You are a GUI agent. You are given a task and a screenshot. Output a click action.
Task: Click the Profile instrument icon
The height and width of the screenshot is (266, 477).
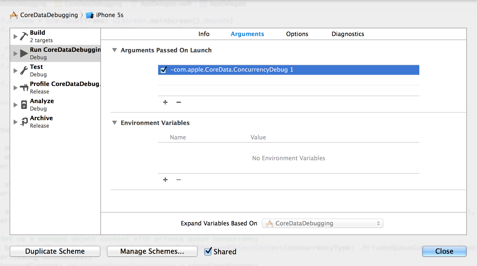coord(24,88)
